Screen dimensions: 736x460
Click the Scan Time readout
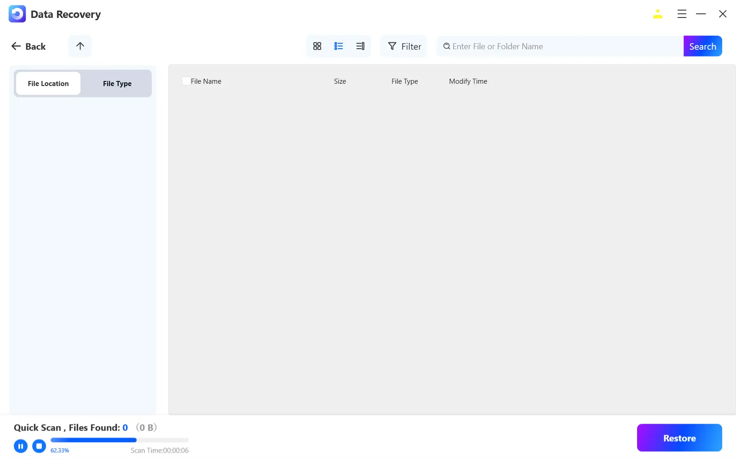(160, 450)
